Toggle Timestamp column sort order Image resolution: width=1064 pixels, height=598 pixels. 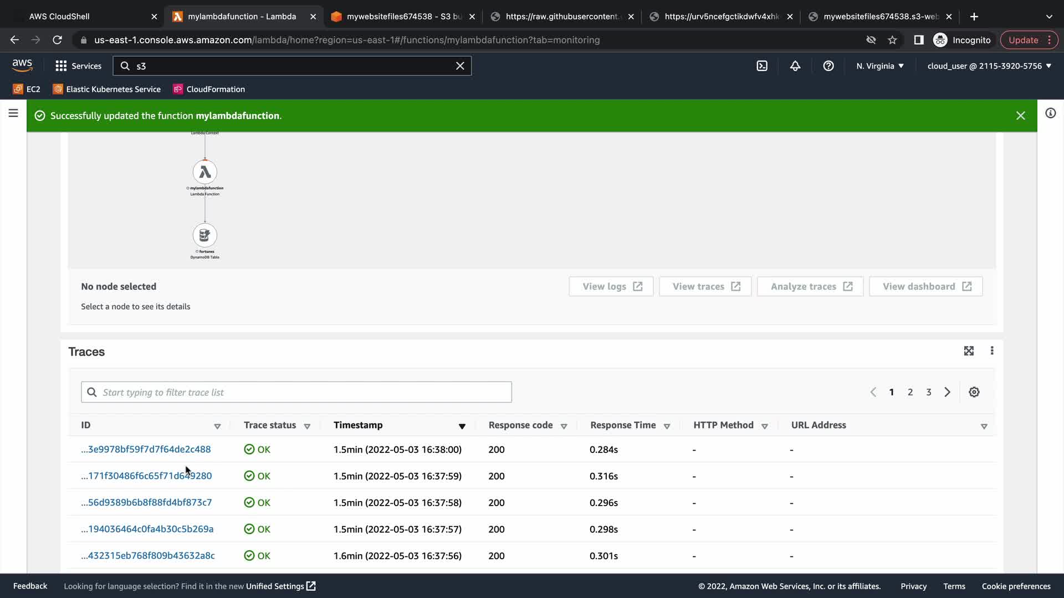(x=462, y=426)
